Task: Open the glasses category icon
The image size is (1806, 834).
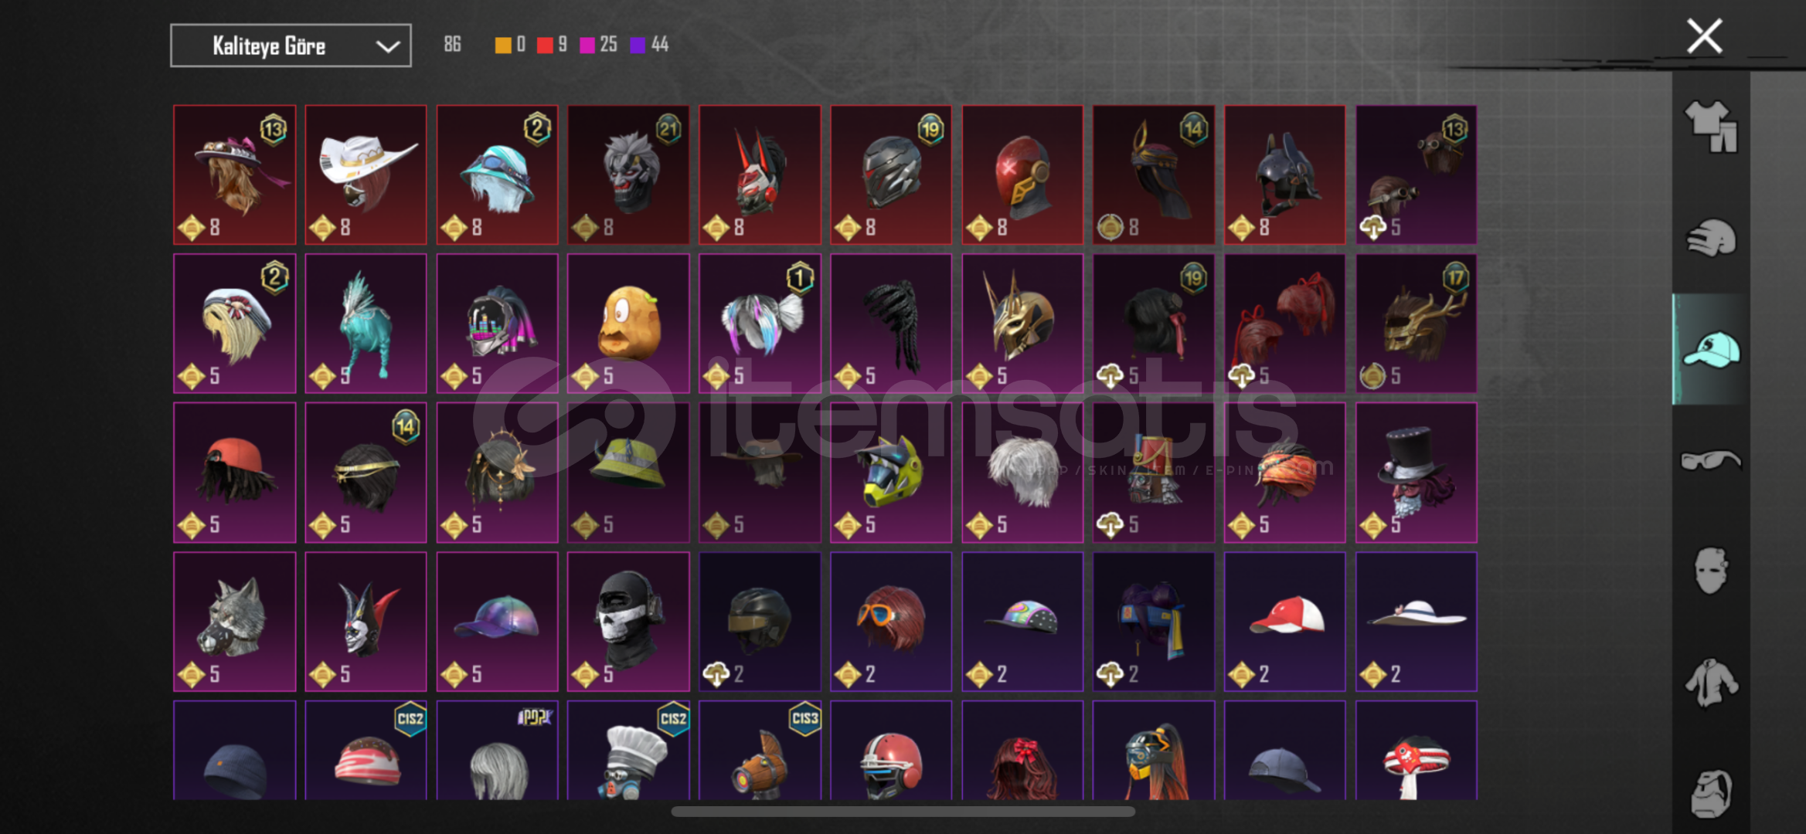Action: point(1710,460)
